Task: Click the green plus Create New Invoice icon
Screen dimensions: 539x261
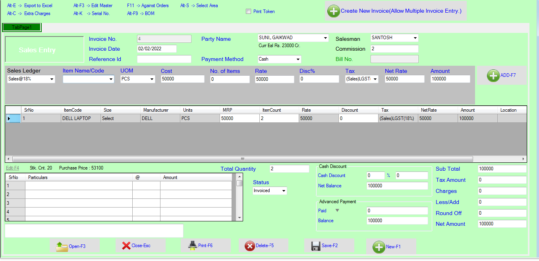Action: [333, 11]
